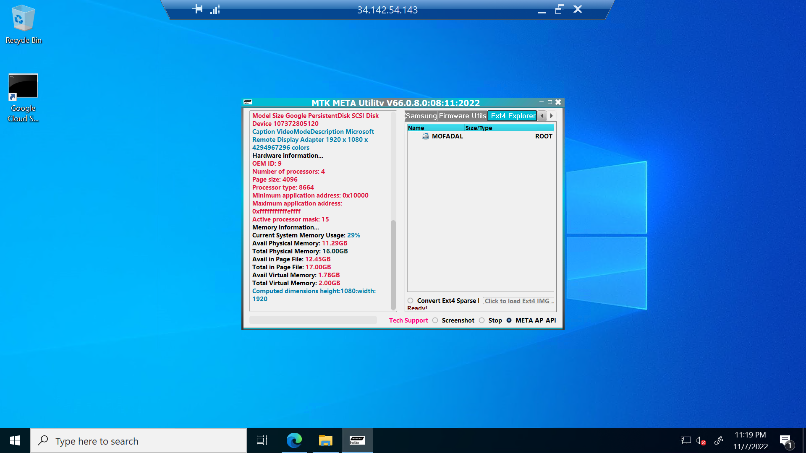Image resolution: width=806 pixels, height=453 pixels.
Task: Click the 'Memory information...' log line
Action: 285,227
